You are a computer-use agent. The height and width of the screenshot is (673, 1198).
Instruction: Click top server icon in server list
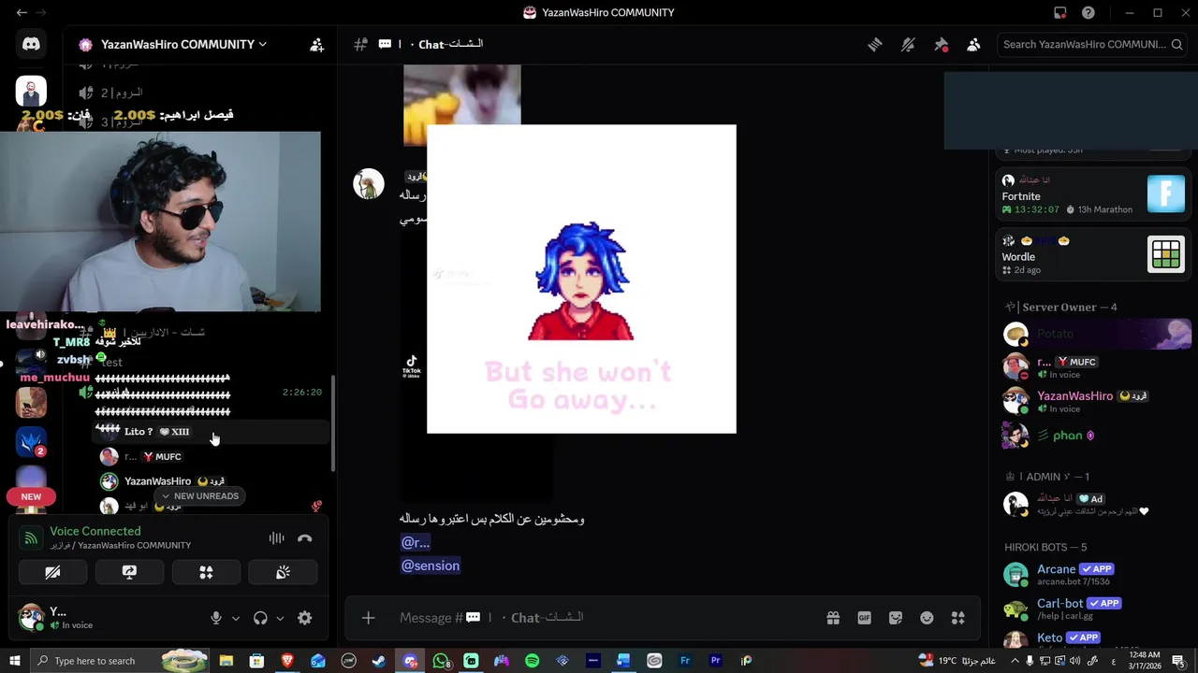[x=31, y=91]
